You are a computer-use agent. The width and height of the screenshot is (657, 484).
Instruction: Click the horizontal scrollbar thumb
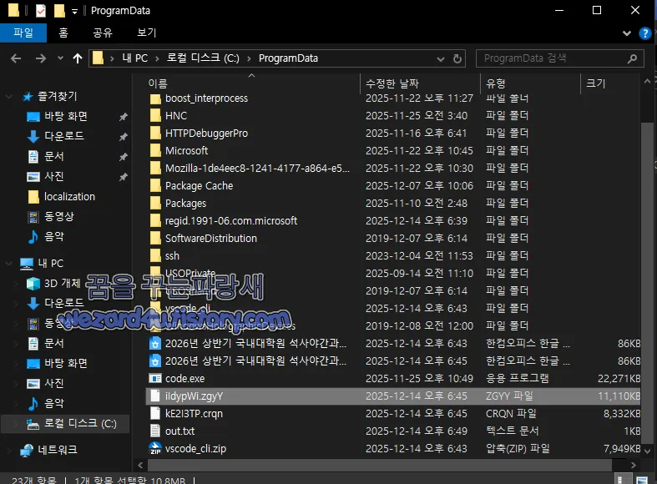(380, 465)
